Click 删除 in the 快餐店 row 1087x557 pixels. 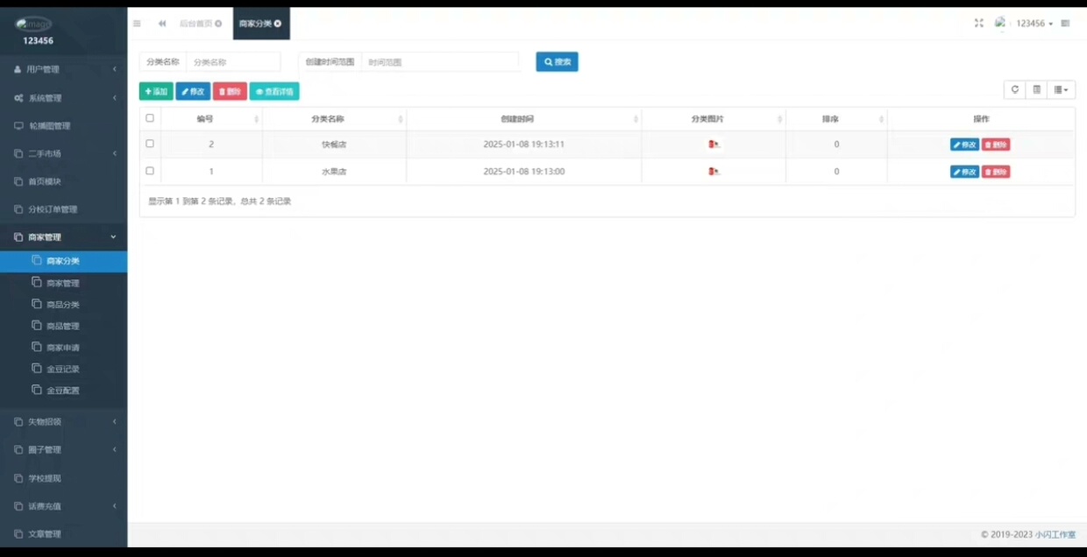(996, 145)
